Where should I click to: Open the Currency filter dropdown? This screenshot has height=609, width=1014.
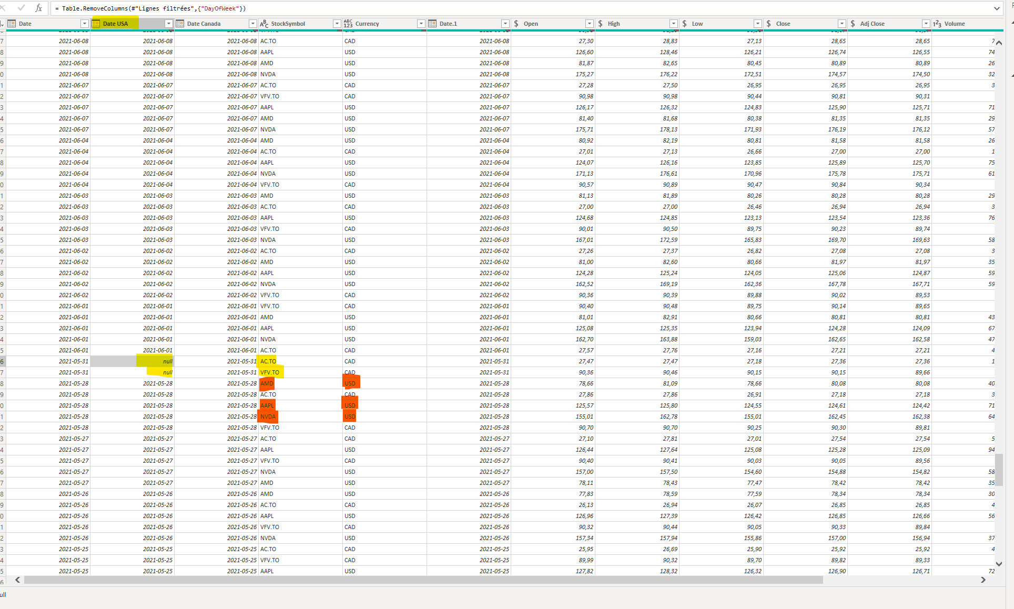[x=421, y=24]
